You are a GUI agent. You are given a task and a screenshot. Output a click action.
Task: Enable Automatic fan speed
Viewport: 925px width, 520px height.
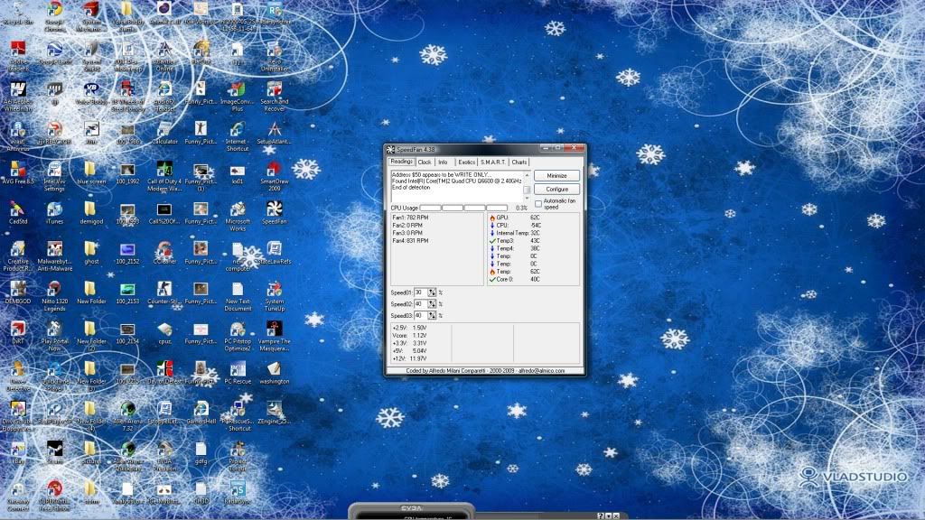[x=539, y=201]
